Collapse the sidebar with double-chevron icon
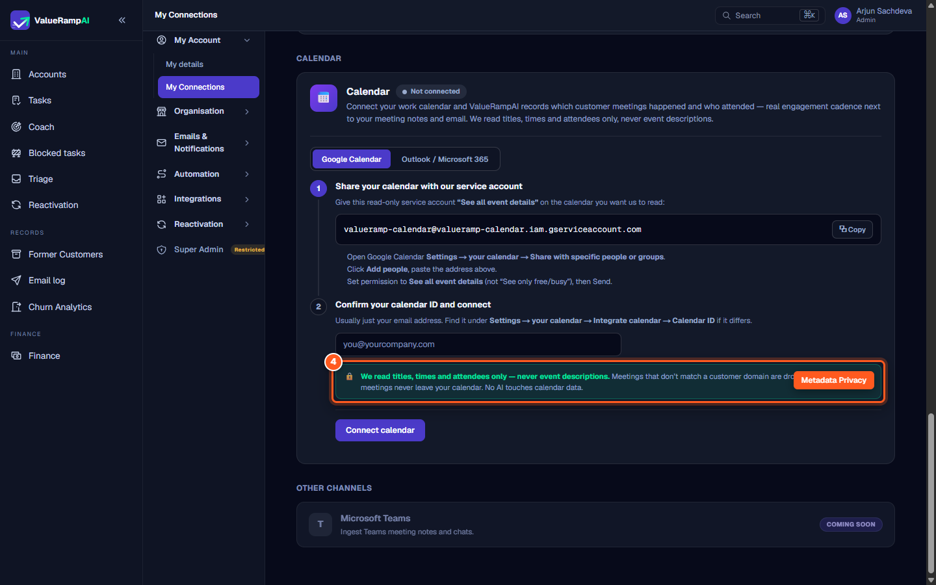 coord(122,20)
